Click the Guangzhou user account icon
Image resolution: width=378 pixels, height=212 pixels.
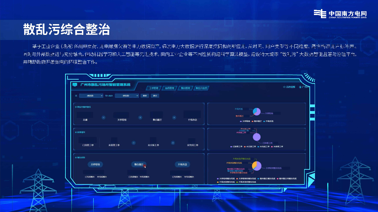(300, 87)
